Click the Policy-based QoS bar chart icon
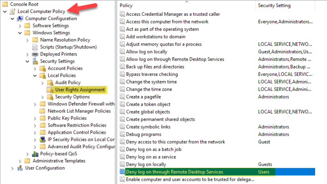This screenshot has width=327, height=184. pyautogui.click(x=35, y=154)
